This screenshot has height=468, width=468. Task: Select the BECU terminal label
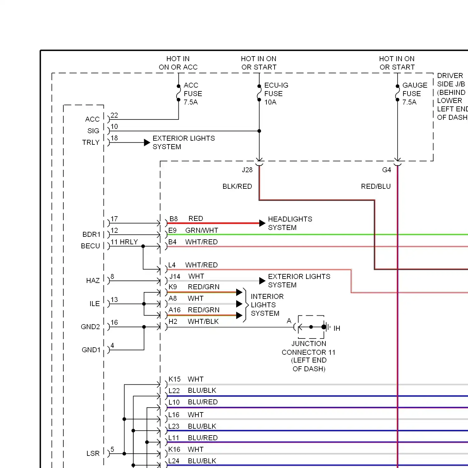(x=90, y=246)
